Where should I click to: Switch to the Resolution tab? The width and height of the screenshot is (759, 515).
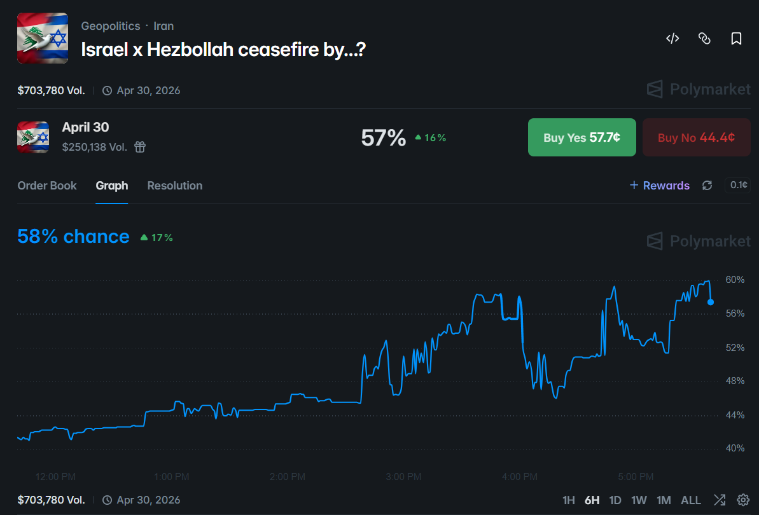tap(175, 186)
